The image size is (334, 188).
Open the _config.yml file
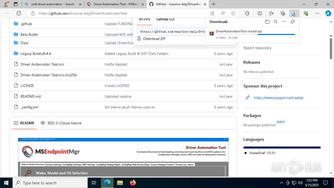point(29,107)
